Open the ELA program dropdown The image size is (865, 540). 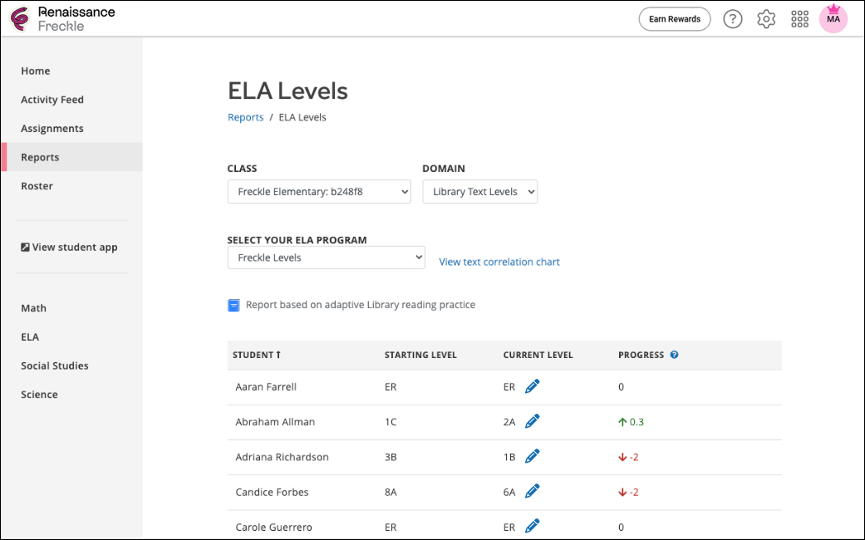(326, 257)
